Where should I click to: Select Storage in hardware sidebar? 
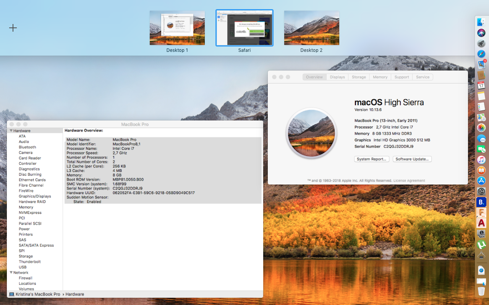(x=26, y=256)
